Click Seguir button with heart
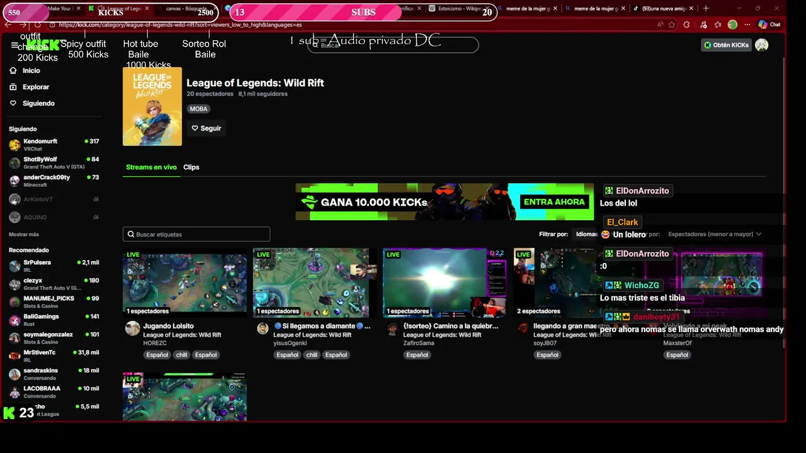806x453 pixels. point(207,128)
